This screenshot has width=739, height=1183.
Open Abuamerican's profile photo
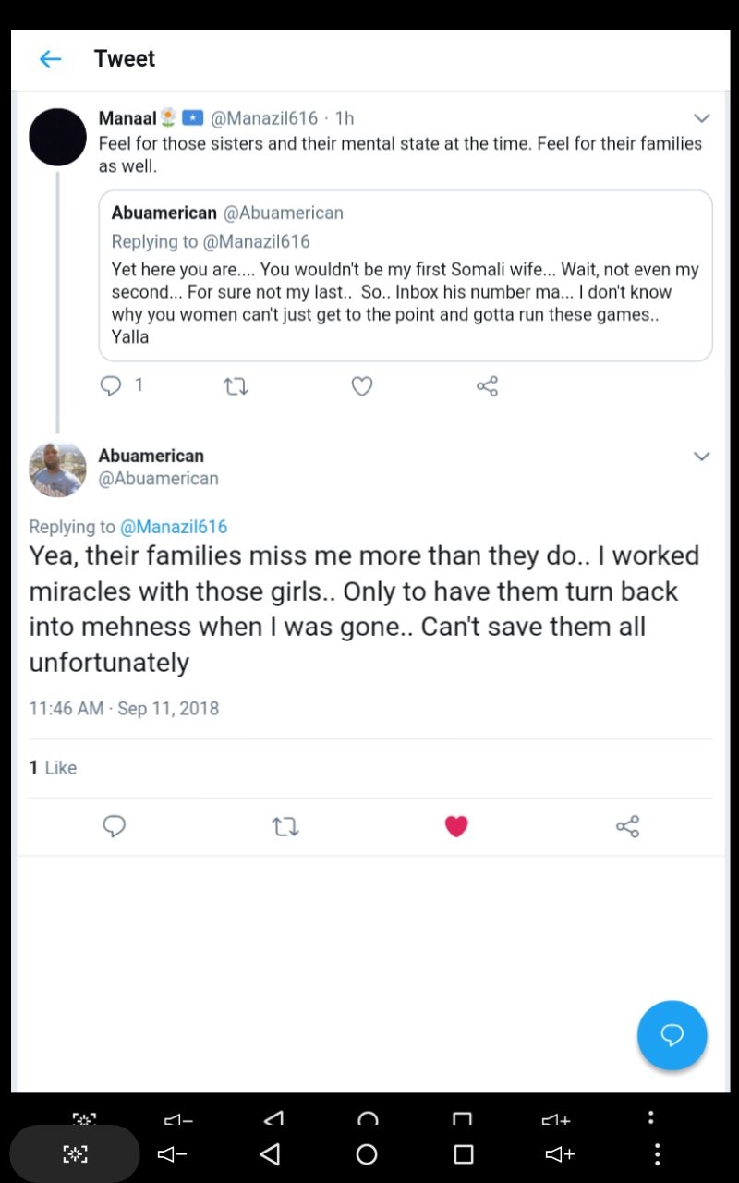coord(57,470)
